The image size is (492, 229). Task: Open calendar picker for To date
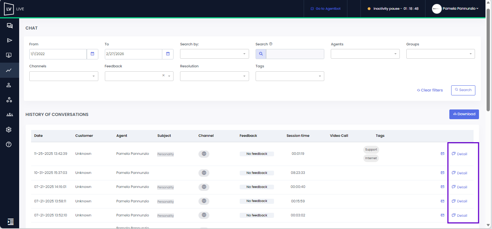pyautogui.click(x=168, y=54)
